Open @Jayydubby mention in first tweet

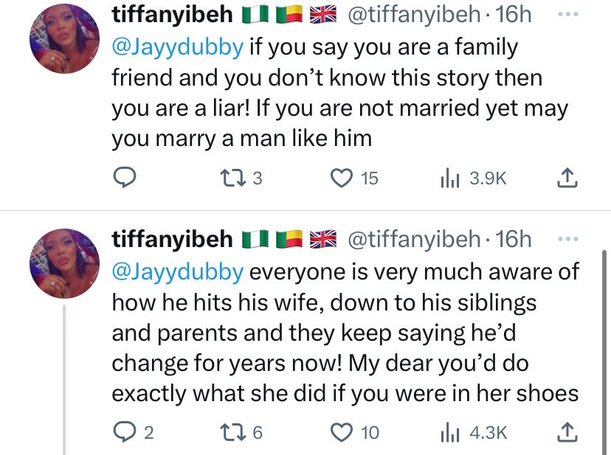(177, 48)
